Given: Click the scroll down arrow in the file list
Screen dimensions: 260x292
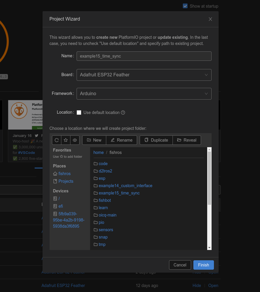Looking at the screenshot, I should coord(209,248).
